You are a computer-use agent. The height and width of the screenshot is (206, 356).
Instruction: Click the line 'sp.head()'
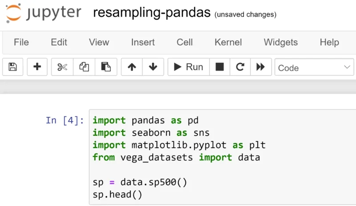point(117,194)
